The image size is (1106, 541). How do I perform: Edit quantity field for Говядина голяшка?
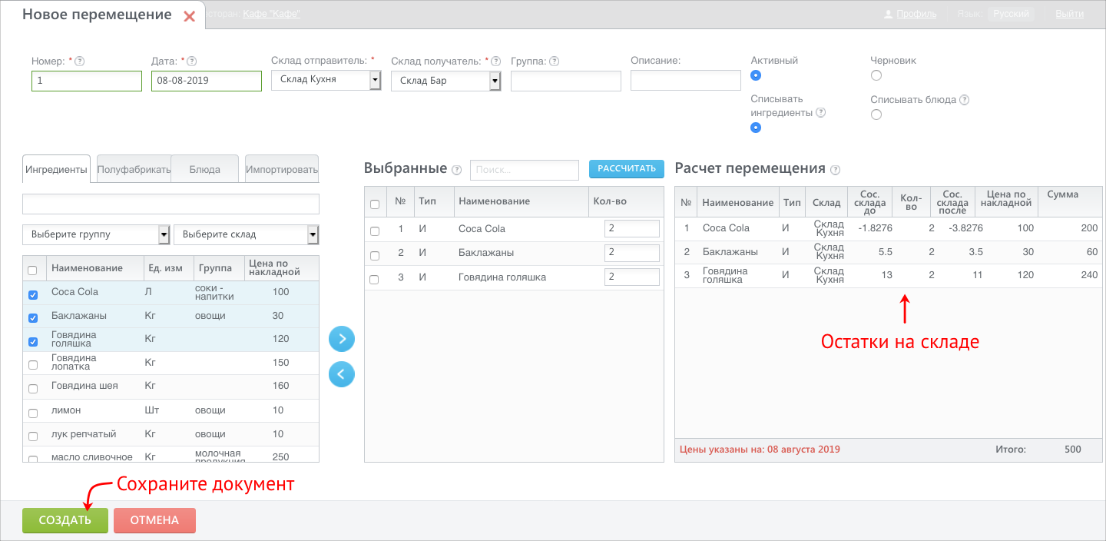point(632,277)
